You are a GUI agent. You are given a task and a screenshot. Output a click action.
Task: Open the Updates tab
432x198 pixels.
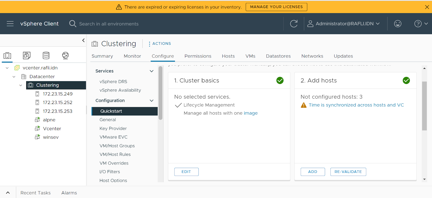point(343,56)
